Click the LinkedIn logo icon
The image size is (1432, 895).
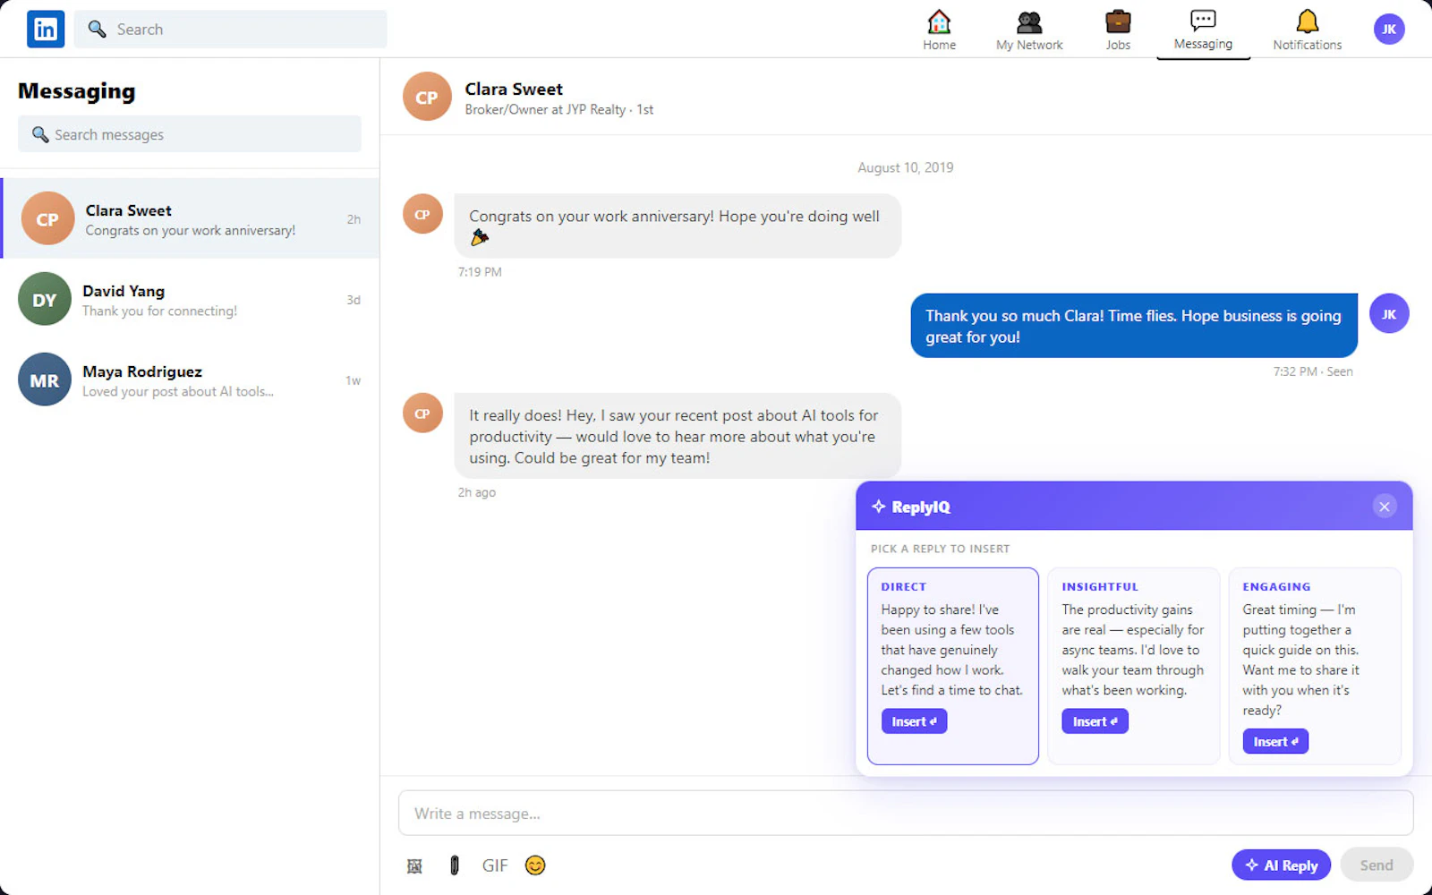click(x=46, y=29)
